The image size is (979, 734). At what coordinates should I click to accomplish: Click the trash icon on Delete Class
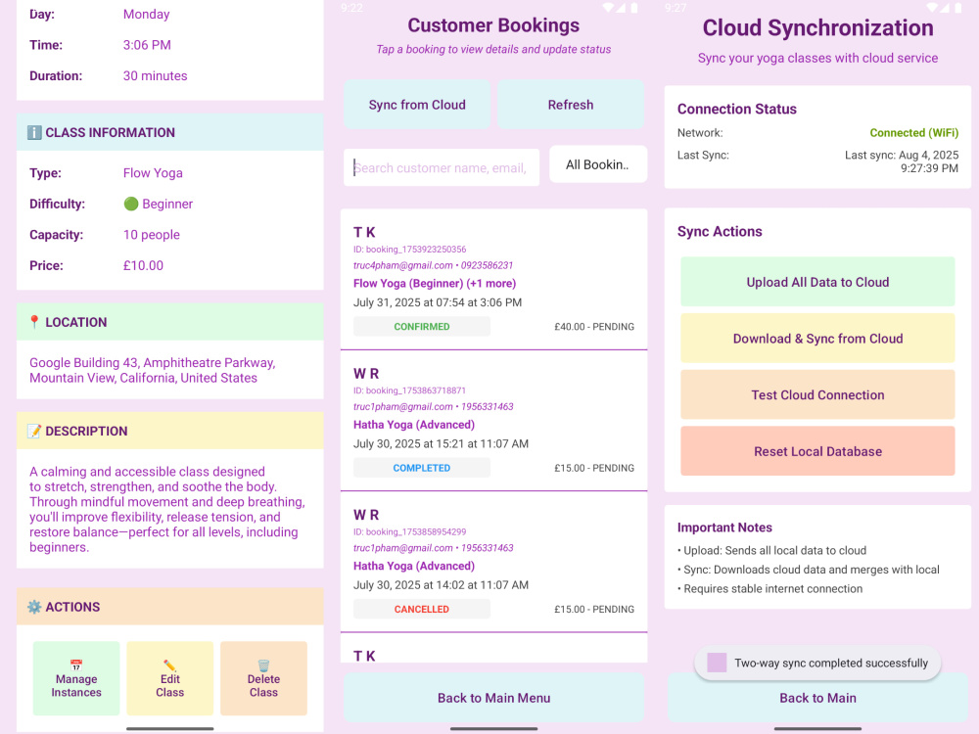click(x=263, y=665)
